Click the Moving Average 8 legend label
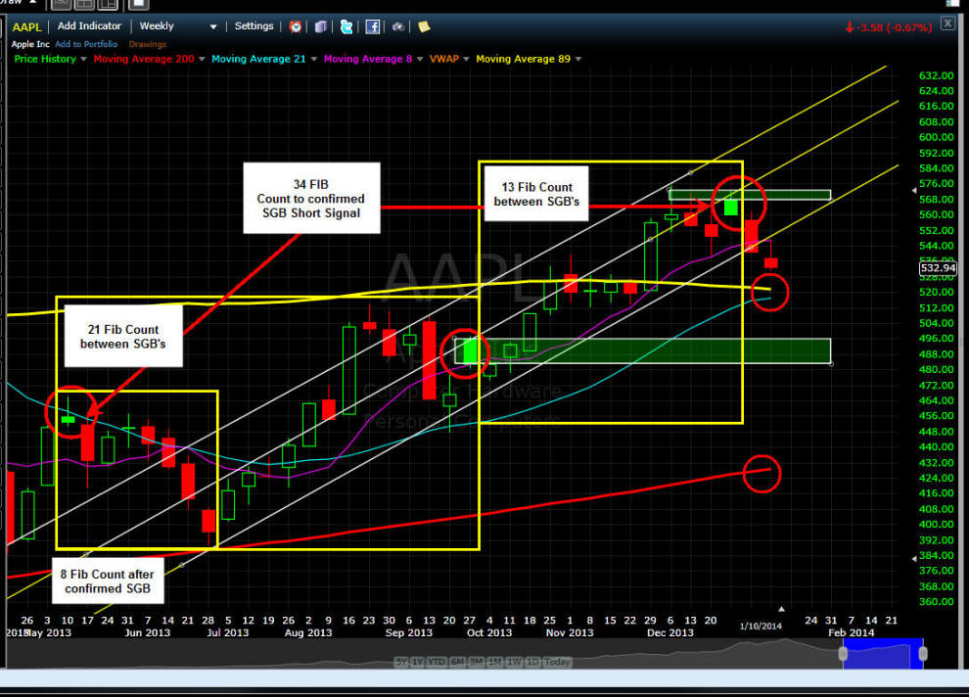This screenshot has width=969, height=697. click(368, 59)
